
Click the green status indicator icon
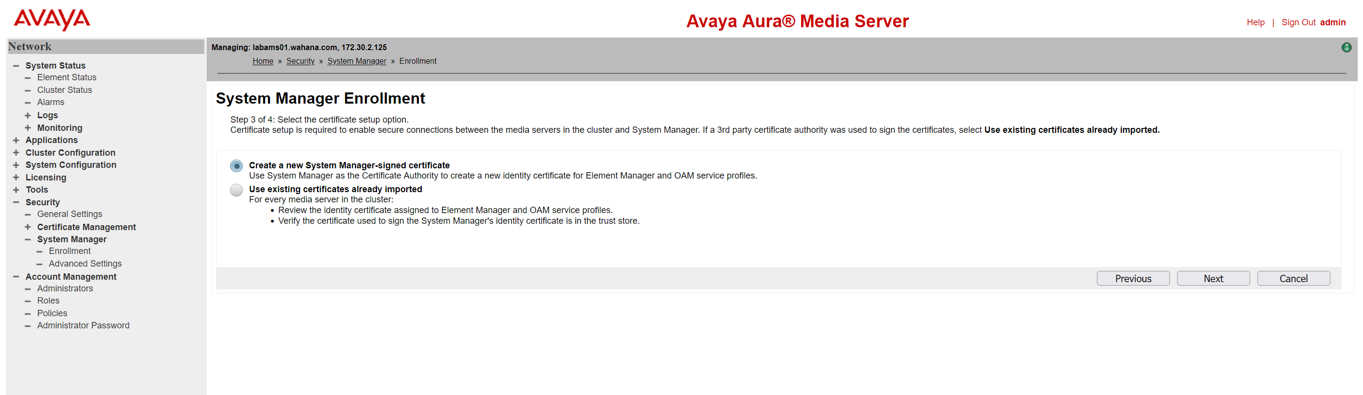point(1346,48)
